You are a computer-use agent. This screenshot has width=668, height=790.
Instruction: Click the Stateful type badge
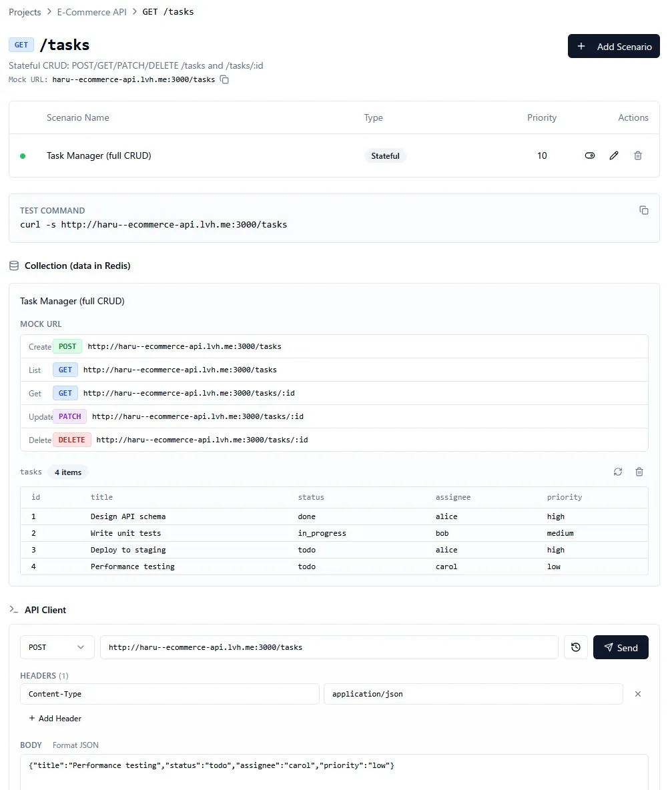pos(385,155)
